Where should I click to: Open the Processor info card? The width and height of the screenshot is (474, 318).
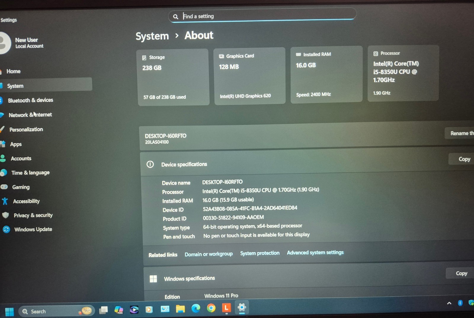click(x=403, y=73)
